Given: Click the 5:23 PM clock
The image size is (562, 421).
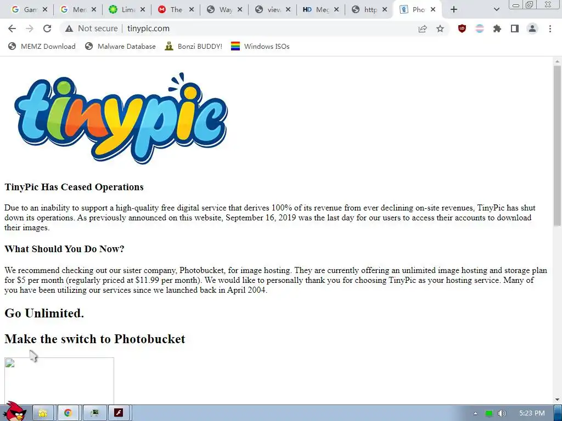Looking at the screenshot, I should coord(532,413).
